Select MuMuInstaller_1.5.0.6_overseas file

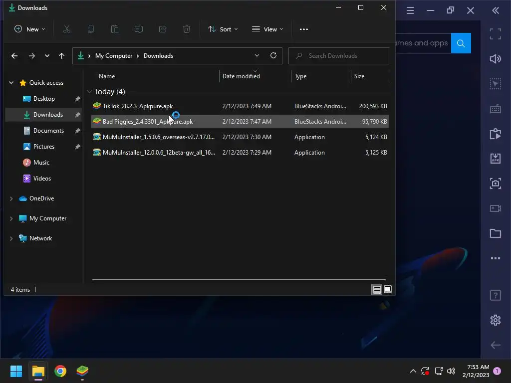coord(240,137)
